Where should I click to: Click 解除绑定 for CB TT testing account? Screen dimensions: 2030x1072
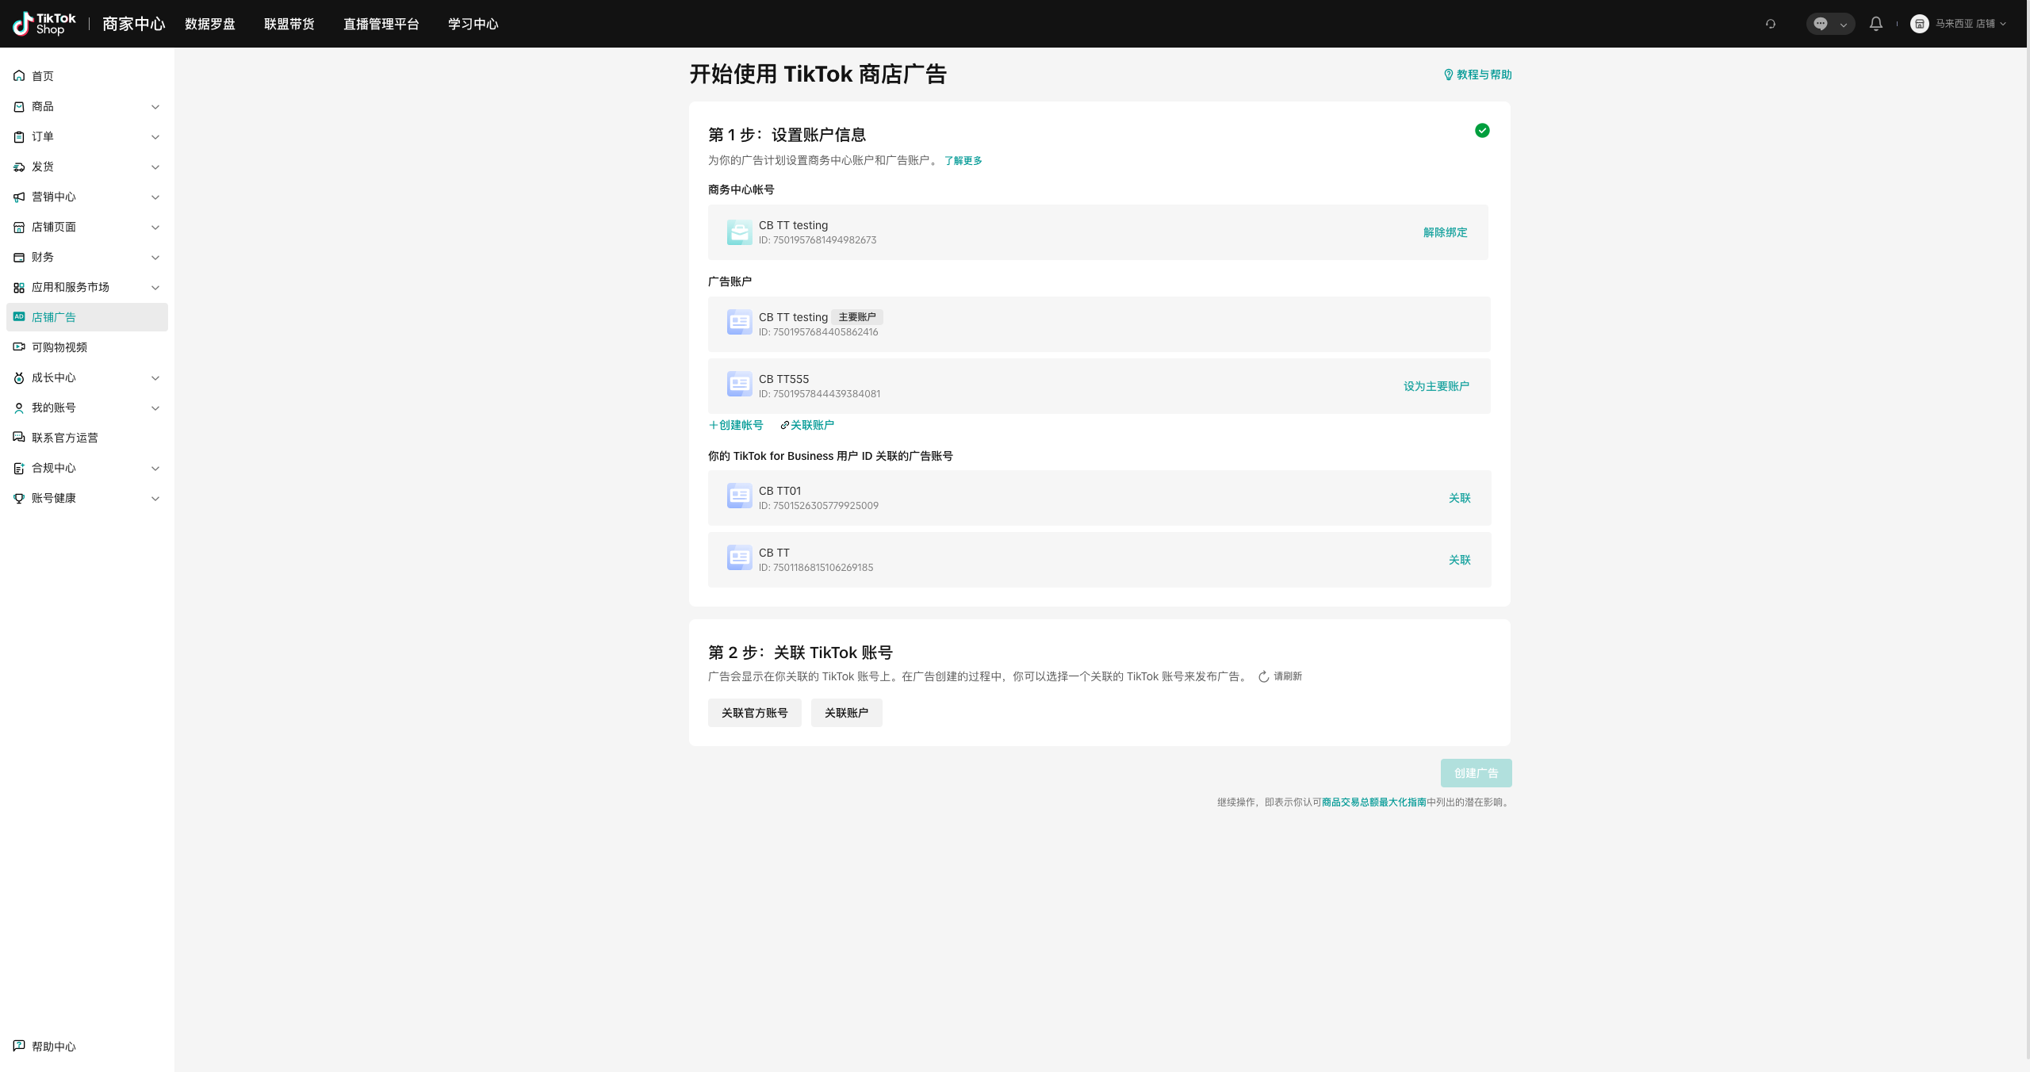click(1445, 232)
